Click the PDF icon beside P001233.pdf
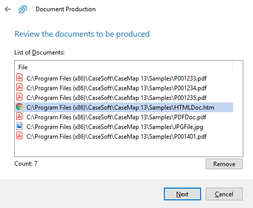This screenshot has height=208, width=253. [19, 78]
